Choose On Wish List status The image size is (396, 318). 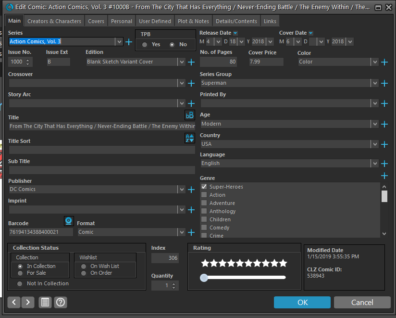(x=84, y=267)
